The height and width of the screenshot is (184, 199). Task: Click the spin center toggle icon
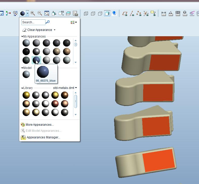(8, 13)
